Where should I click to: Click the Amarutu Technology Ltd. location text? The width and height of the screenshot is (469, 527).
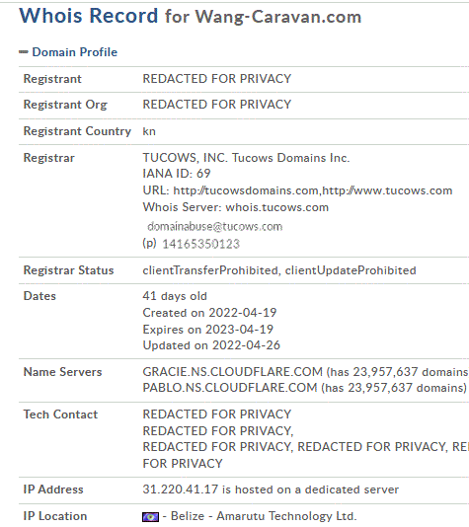tap(286, 516)
